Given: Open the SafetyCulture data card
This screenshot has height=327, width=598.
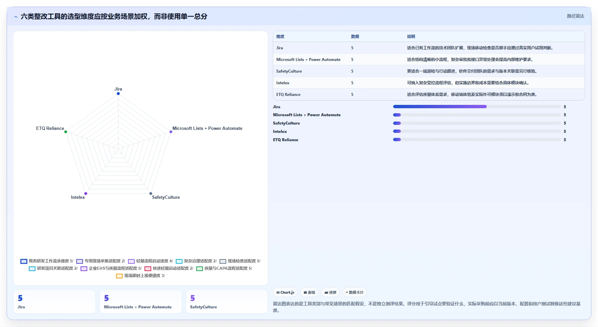Looking at the screenshot, I should click(x=227, y=301).
